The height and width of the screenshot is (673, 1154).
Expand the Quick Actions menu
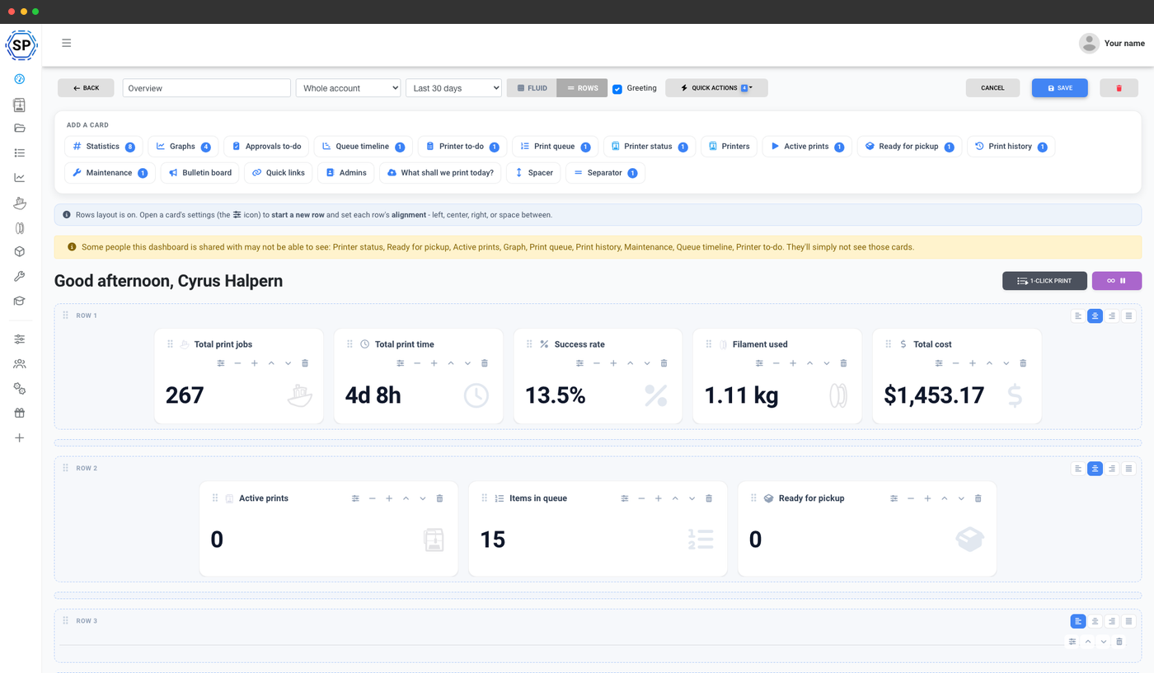(x=716, y=88)
